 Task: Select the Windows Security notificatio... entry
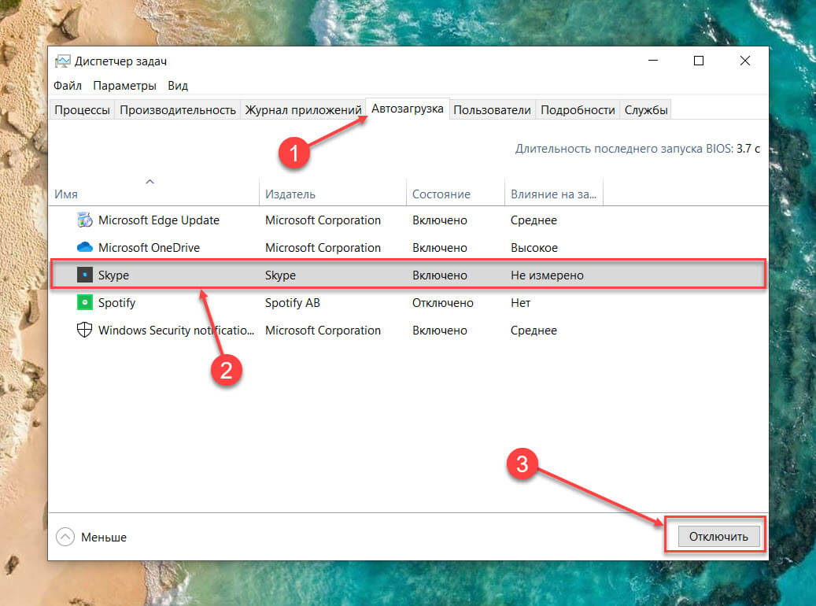(x=176, y=331)
